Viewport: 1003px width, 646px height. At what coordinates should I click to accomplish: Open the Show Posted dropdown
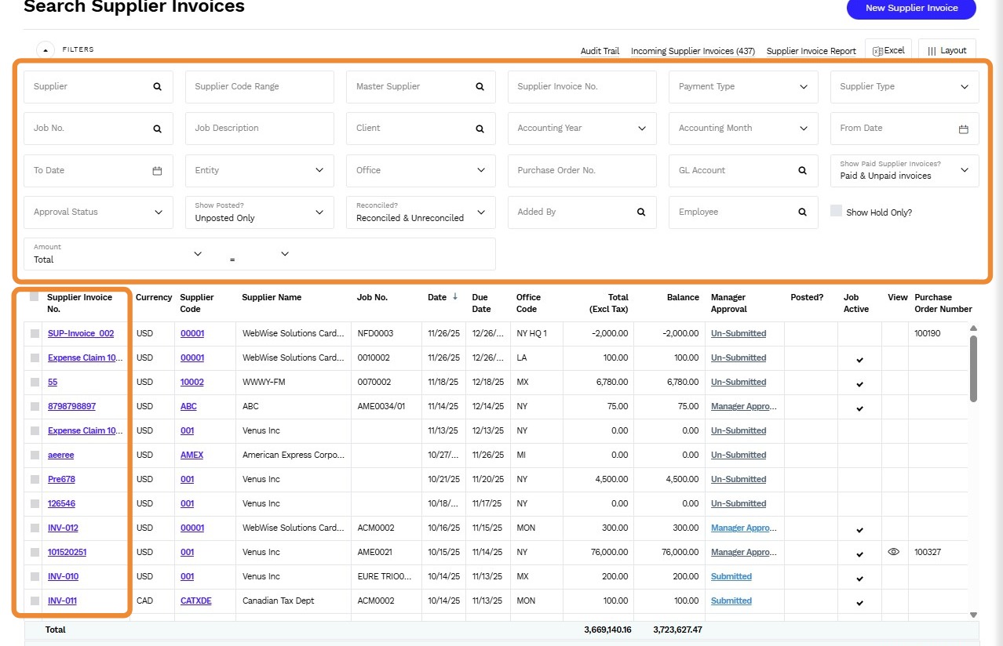click(x=319, y=212)
